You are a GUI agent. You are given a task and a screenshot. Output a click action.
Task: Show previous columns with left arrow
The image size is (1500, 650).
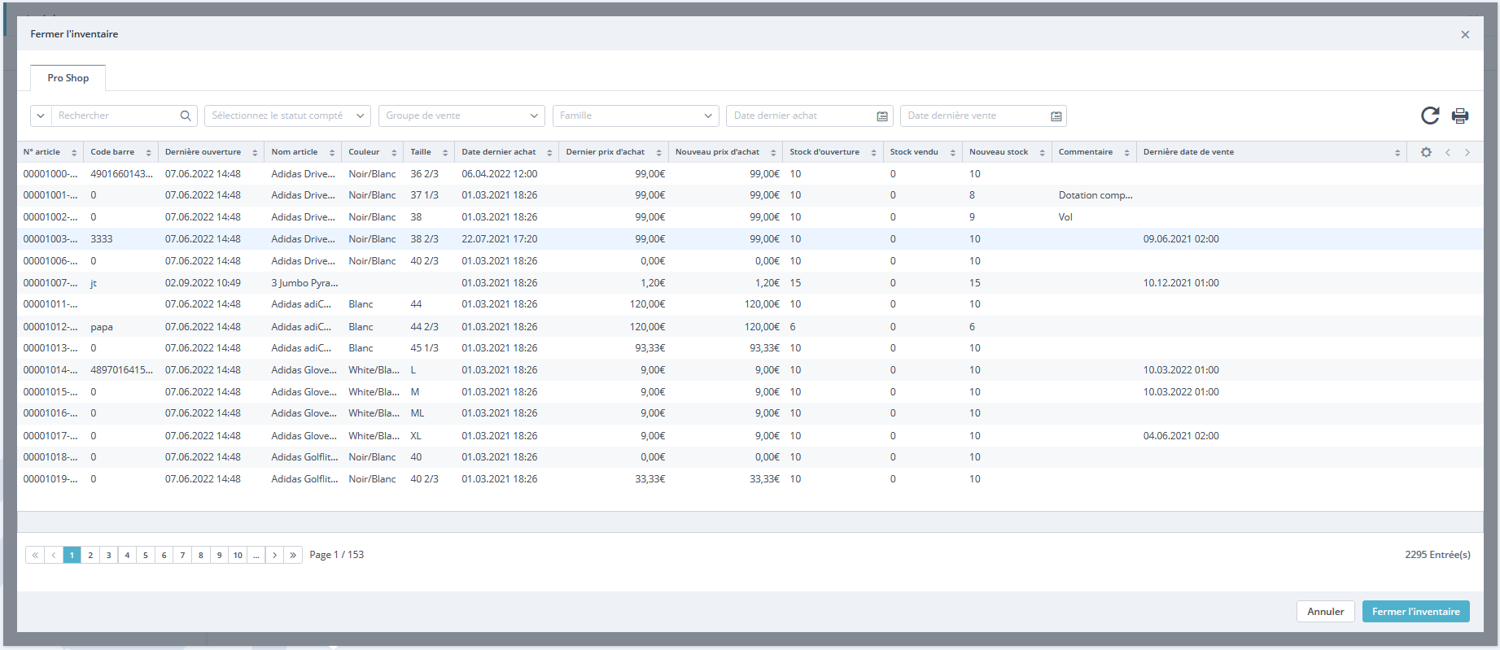pos(1448,152)
